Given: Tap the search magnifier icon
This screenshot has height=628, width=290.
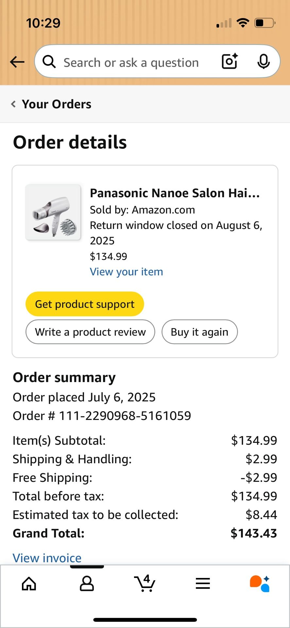Looking at the screenshot, I should coord(49,62).
